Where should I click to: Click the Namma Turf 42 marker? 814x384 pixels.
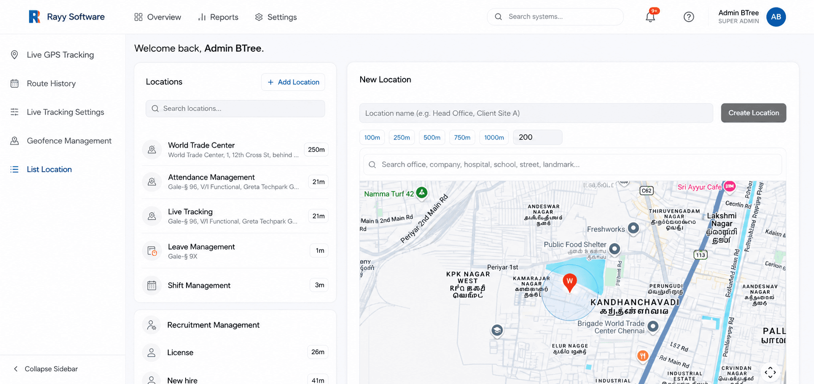click(422, 193)
